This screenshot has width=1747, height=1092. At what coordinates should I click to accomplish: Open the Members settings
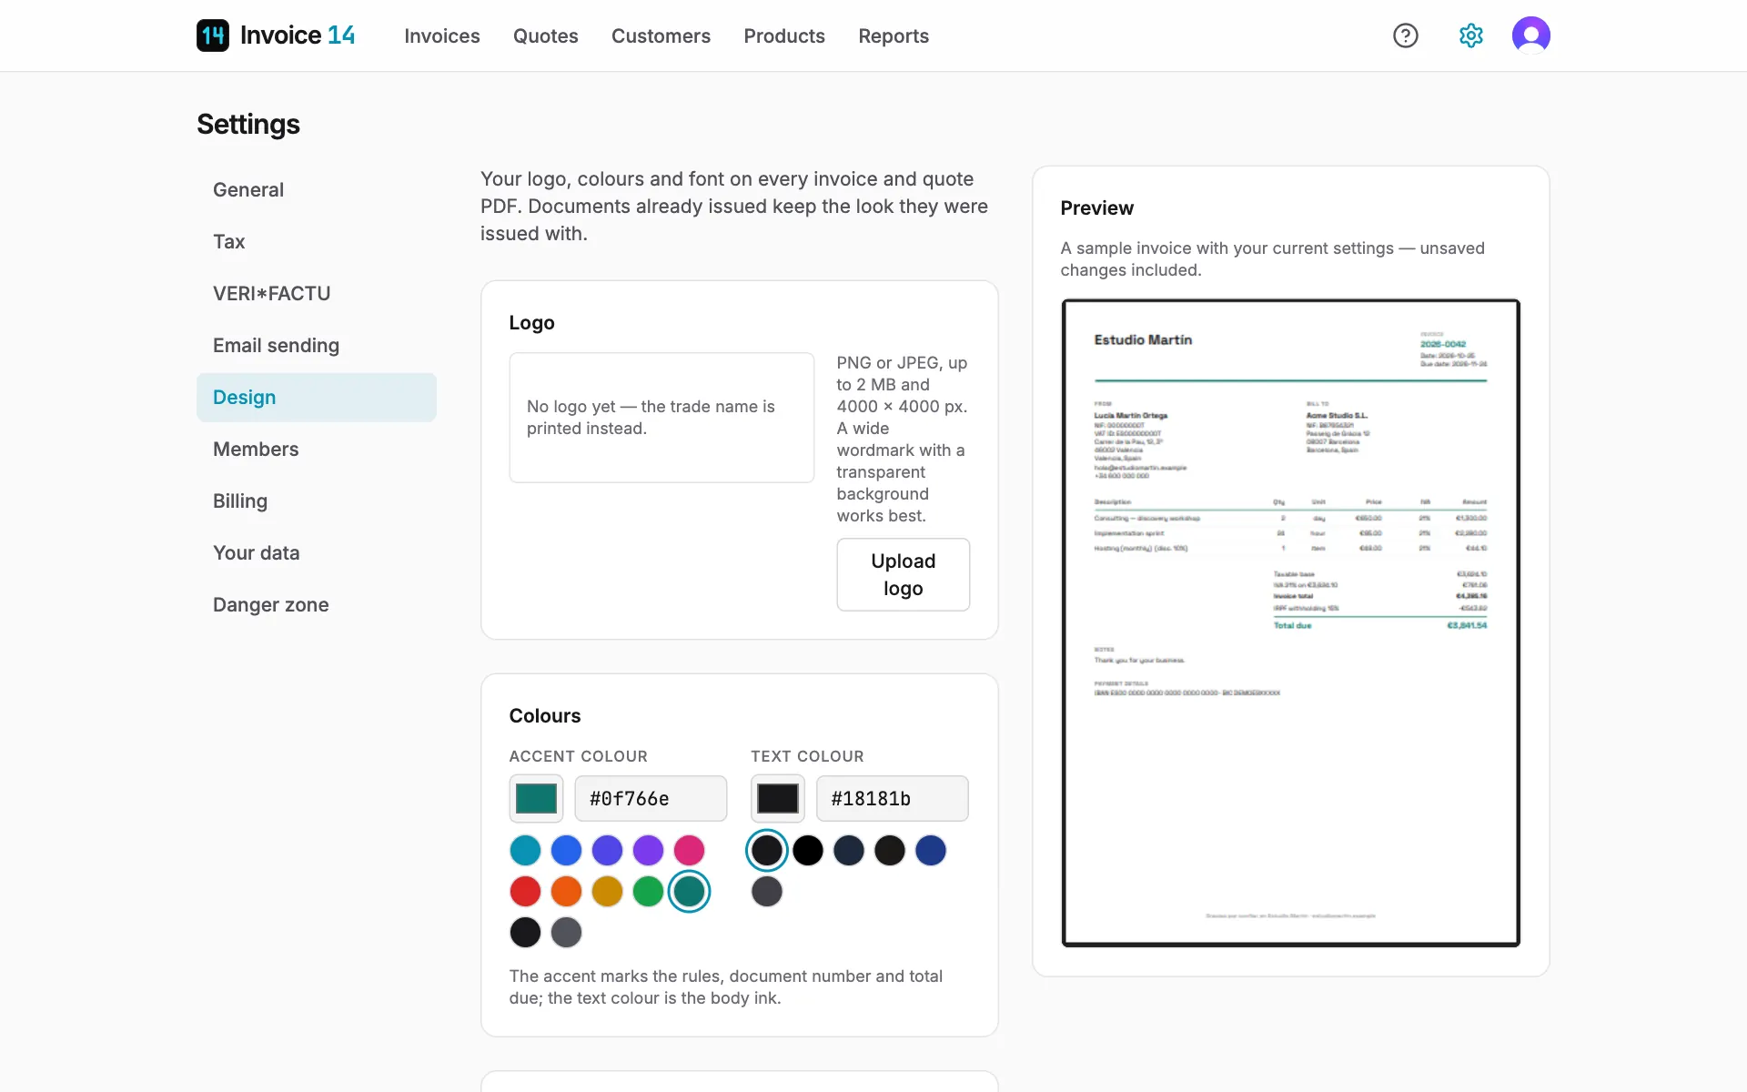click(317, 450)
